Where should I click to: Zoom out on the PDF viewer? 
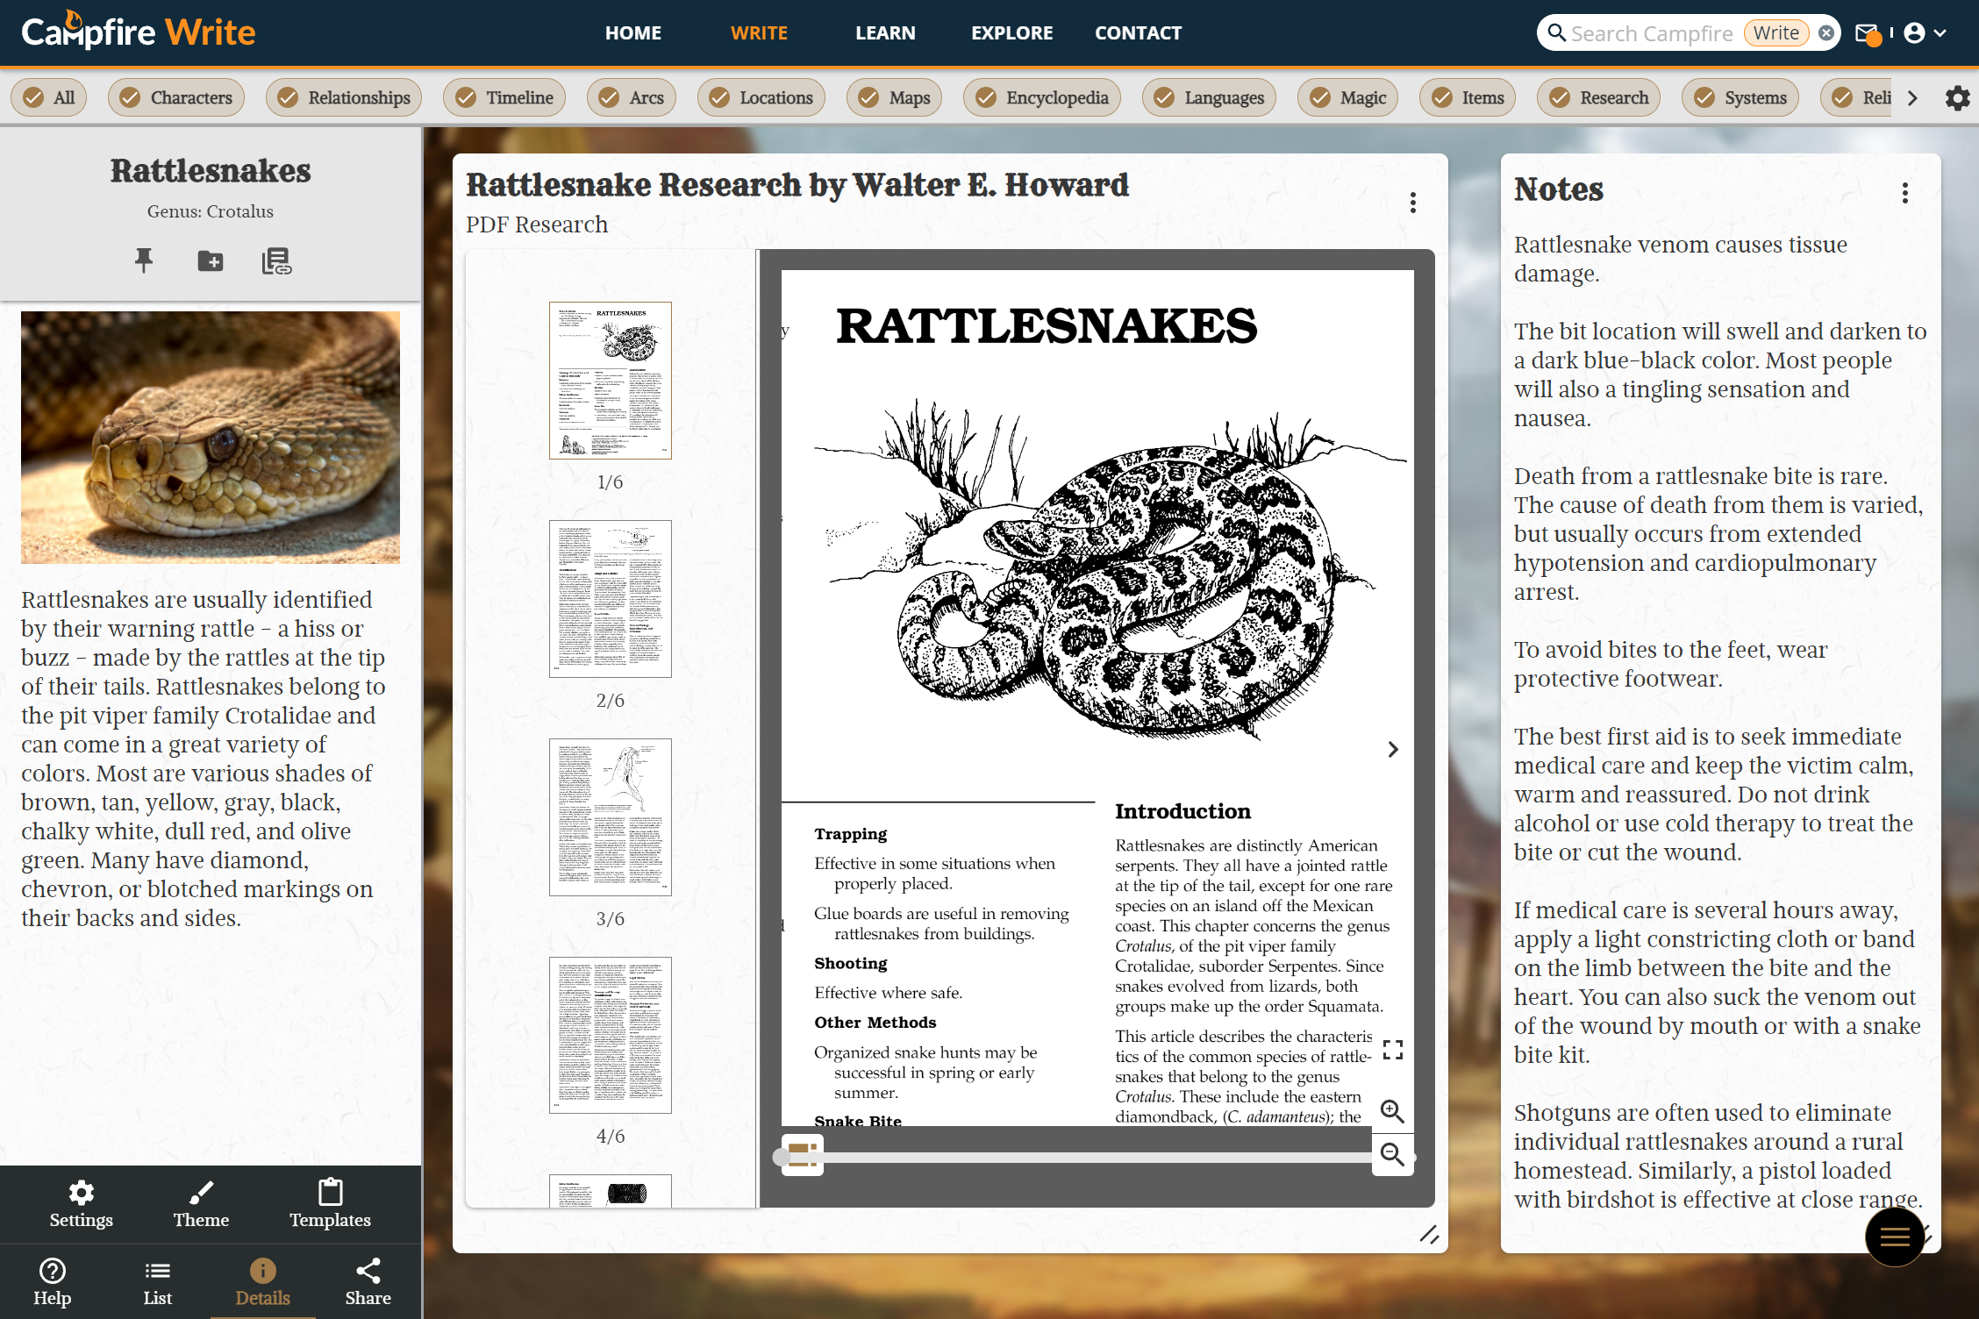click(x=1392, y=1154)
